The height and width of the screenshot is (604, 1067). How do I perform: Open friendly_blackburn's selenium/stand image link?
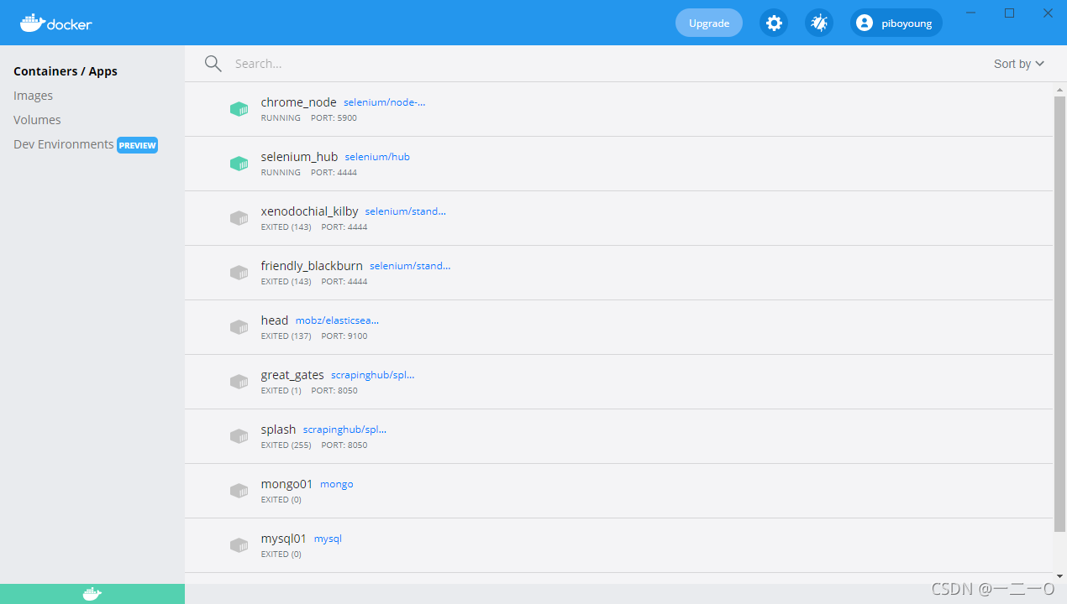coord(410,266)
